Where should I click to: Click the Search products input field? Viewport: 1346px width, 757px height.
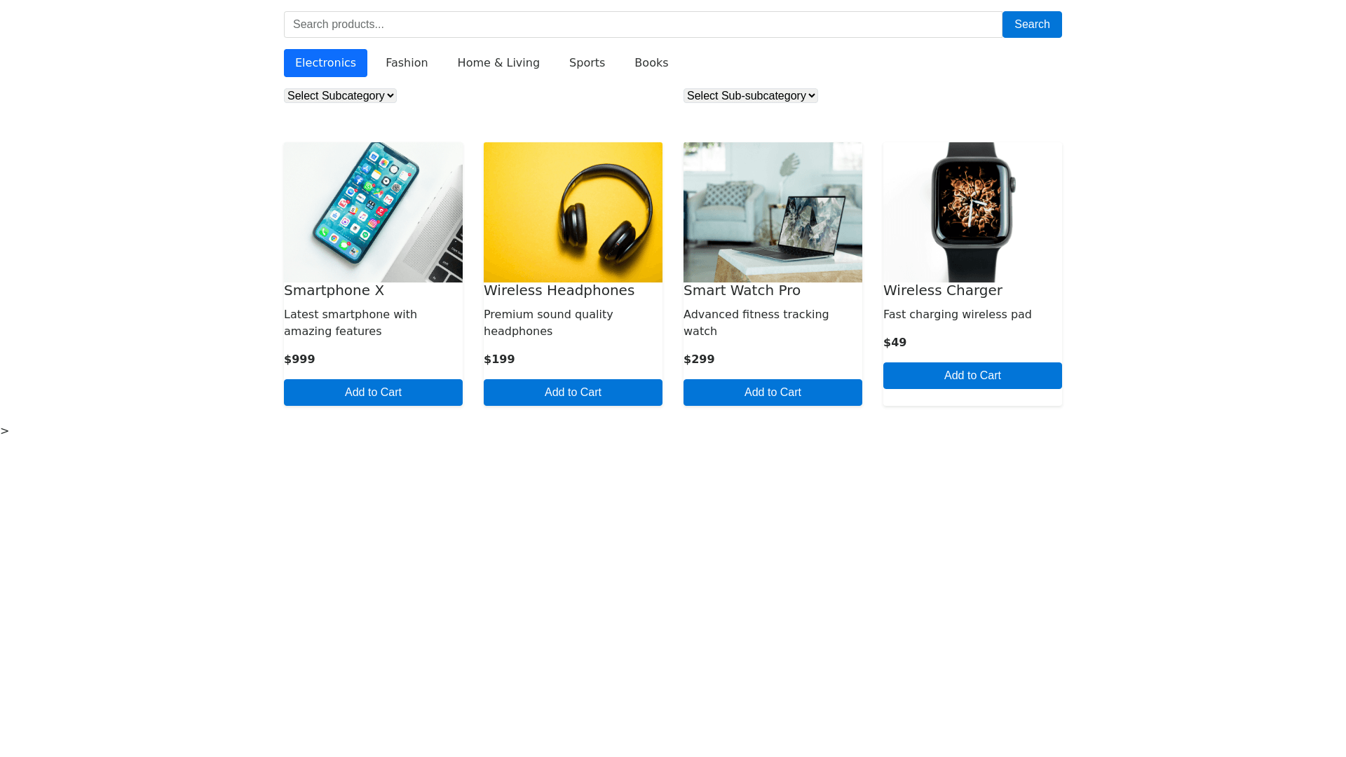(642, 25)
